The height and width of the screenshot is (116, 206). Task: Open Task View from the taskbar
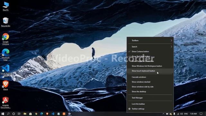(19, 114)
